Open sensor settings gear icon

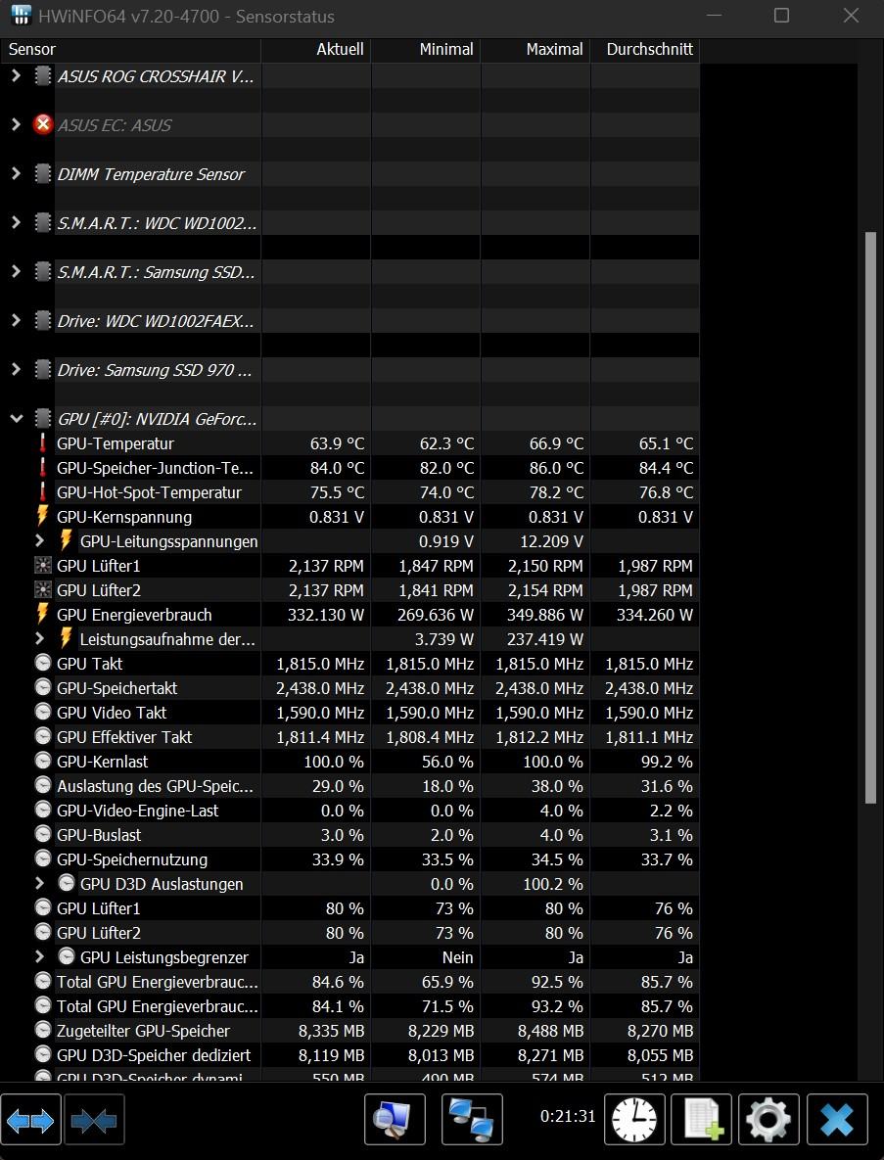tap(768, 1119)
